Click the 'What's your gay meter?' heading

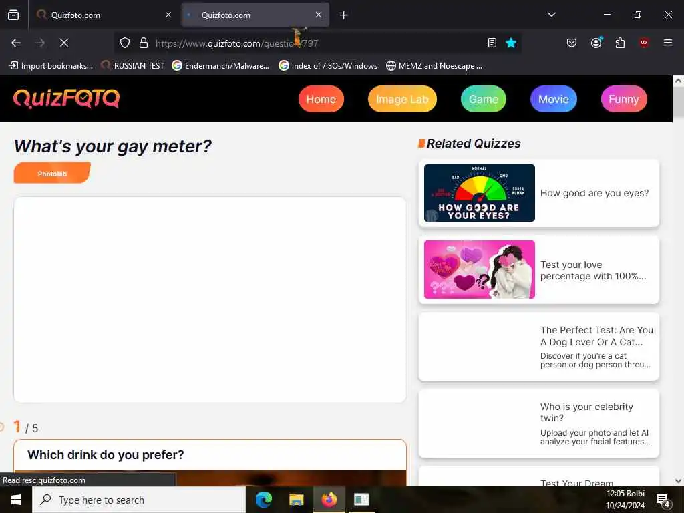(x=112, y=146)
